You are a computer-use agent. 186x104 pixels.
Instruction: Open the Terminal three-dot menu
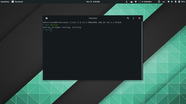133,18
